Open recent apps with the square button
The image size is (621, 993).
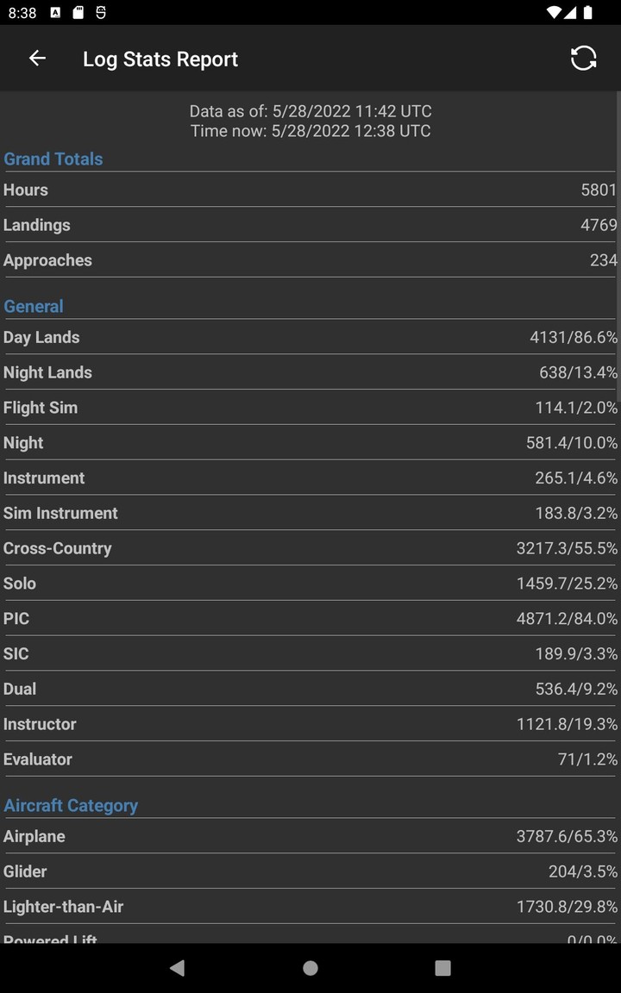[x=442, y=967]
